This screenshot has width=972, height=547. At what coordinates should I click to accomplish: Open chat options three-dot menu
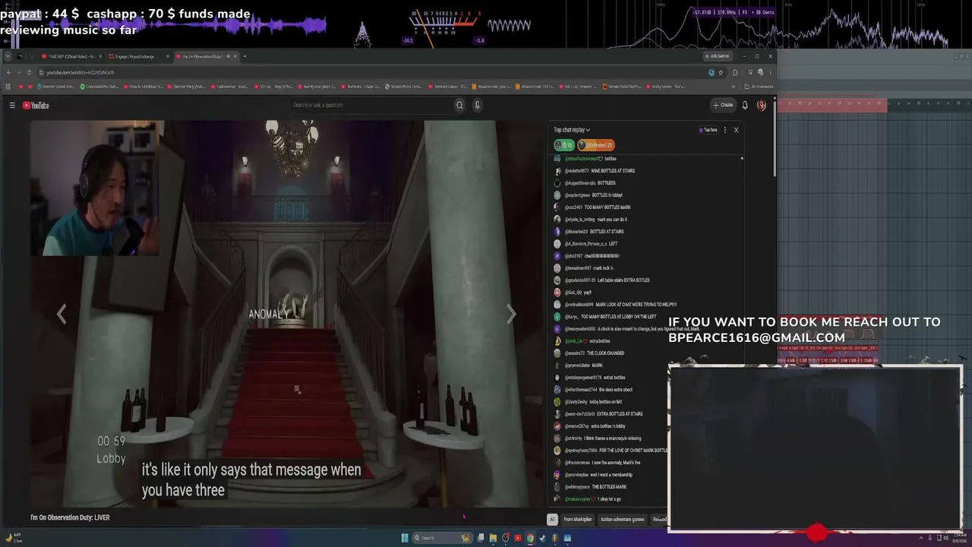pyautogui.click(x=725, y=130)
